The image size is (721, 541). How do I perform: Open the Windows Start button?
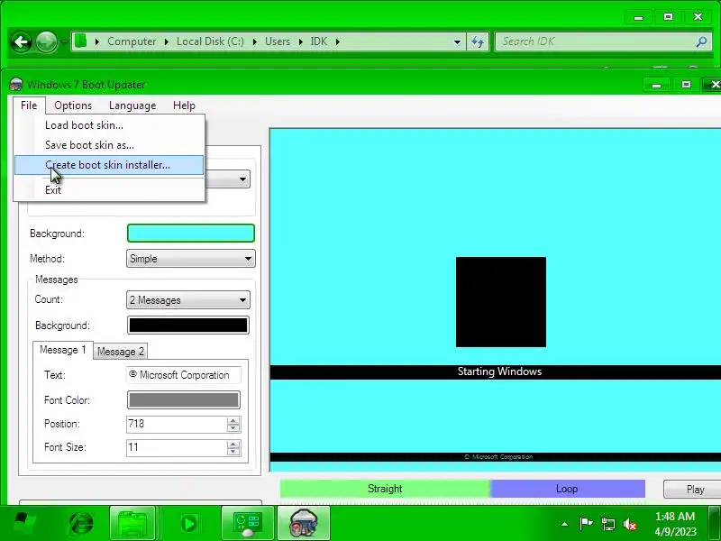point(23,524)
